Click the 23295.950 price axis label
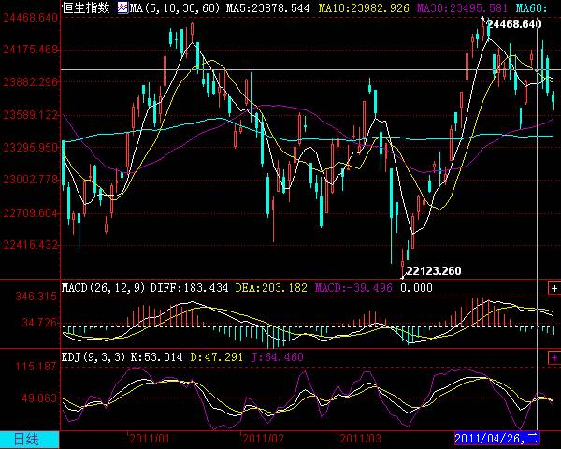The width and height of the screenshot is (561, 449). (x=31, y=148)
